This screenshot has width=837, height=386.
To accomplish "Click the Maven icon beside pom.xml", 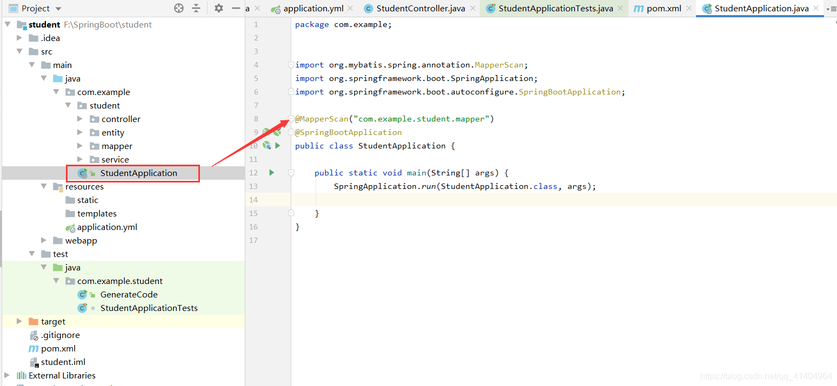I will coord(34,348).
